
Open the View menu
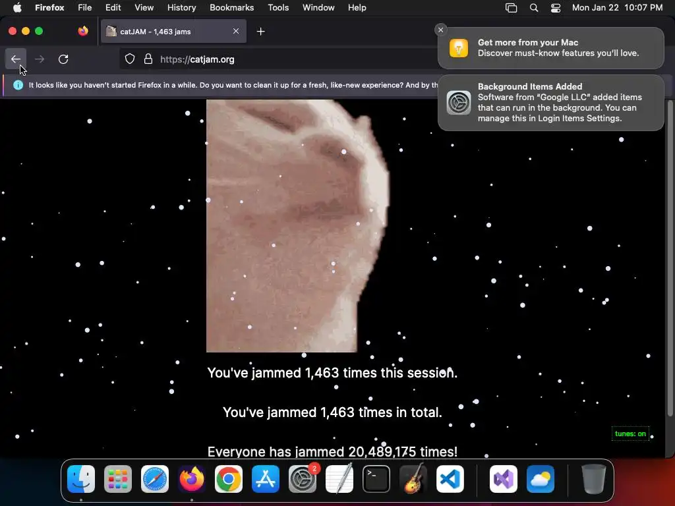click(x=144, y=7)
